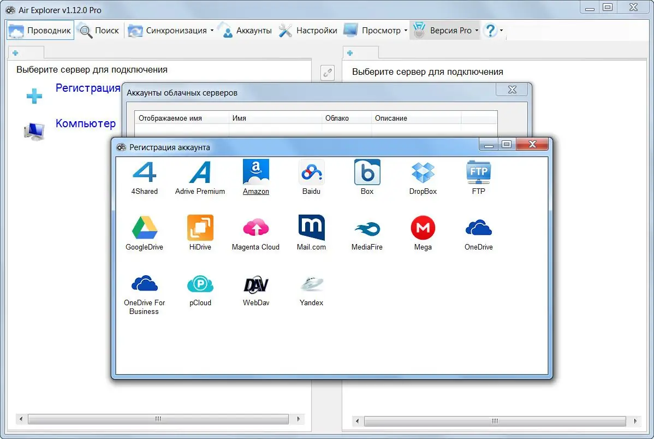Image resolution: width=654 pixels, height=439 pixels.
Task: Open Поиск in the toolbar
Action: pos(100,30)
